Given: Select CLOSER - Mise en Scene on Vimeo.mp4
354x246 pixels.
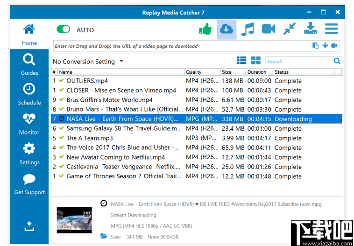Looking at the screenshot, I should 197,90.
